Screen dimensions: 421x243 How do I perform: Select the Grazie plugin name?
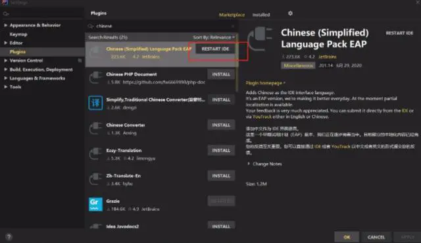click(112, 201)
